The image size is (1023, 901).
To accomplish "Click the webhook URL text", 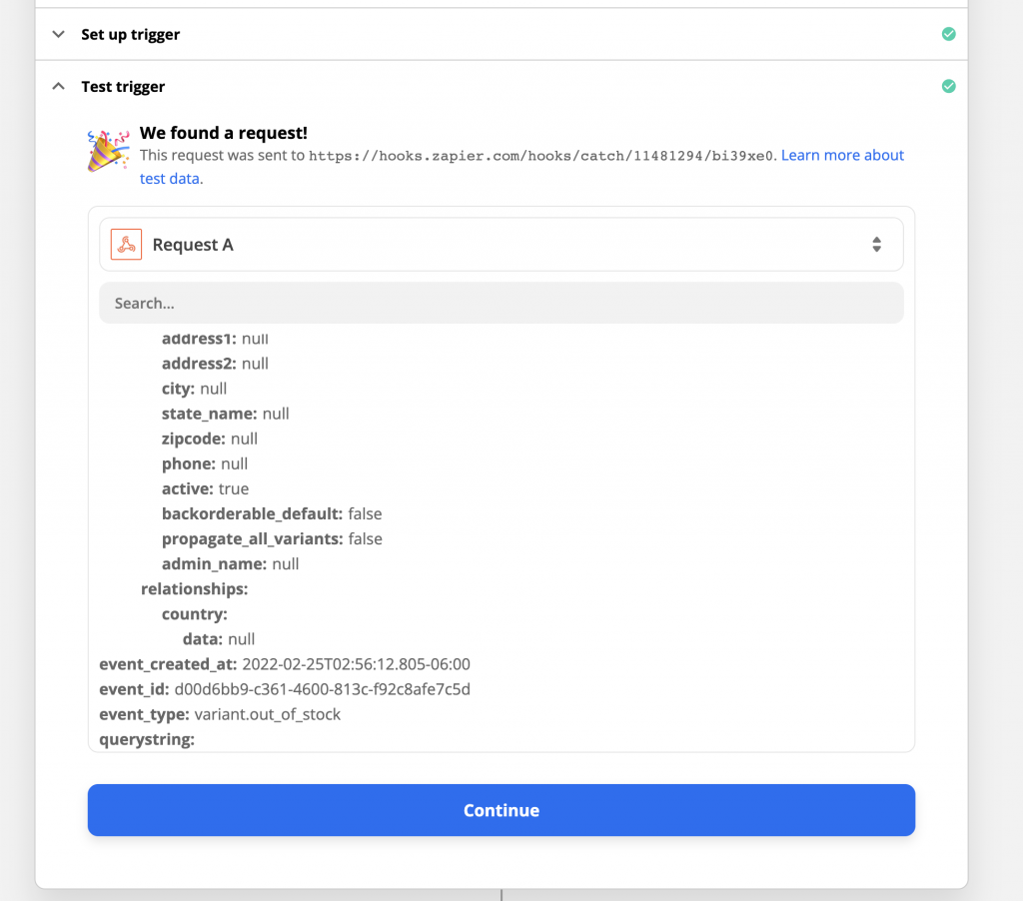I will click(540, 156).
